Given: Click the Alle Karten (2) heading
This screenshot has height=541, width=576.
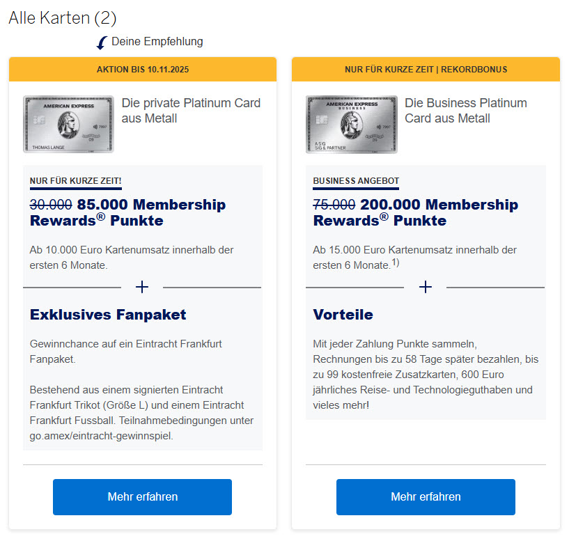Looking at the screenshot, I should point(63,17).
